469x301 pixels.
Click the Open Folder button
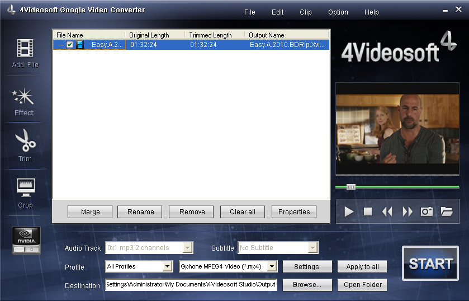[x=362, y=285]
